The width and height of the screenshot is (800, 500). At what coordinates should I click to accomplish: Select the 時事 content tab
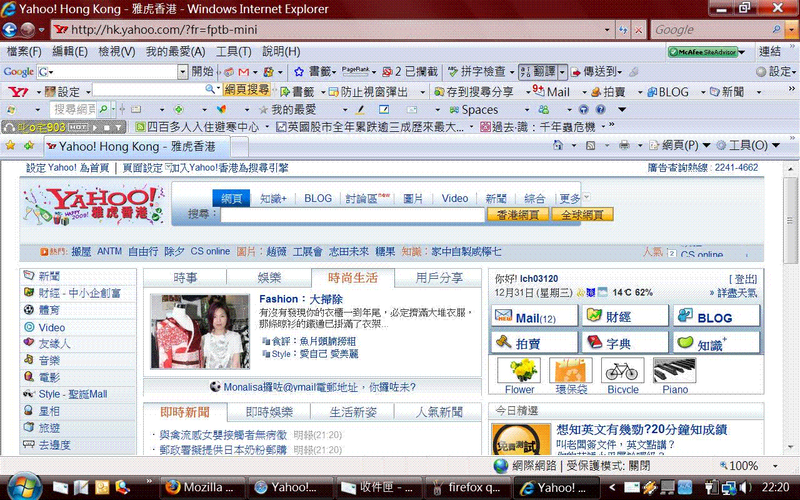pyautogui.click(x=186, y=278)
